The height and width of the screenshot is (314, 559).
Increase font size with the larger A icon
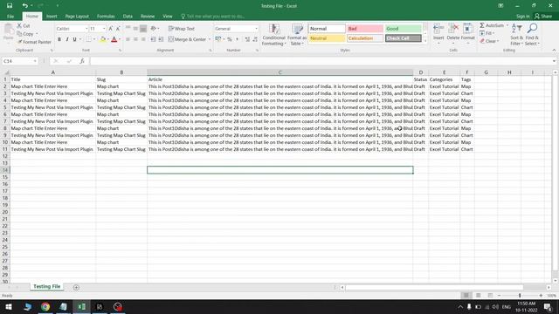tap(111, 29)
